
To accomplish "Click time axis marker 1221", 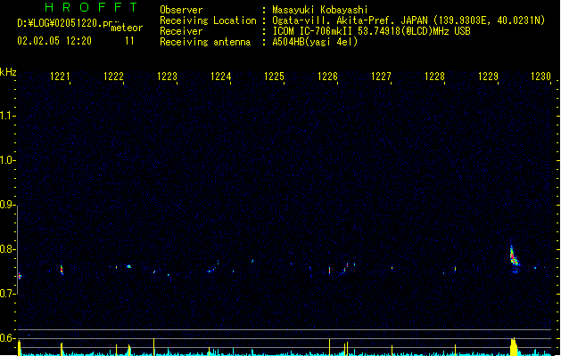I will point(60,77).
